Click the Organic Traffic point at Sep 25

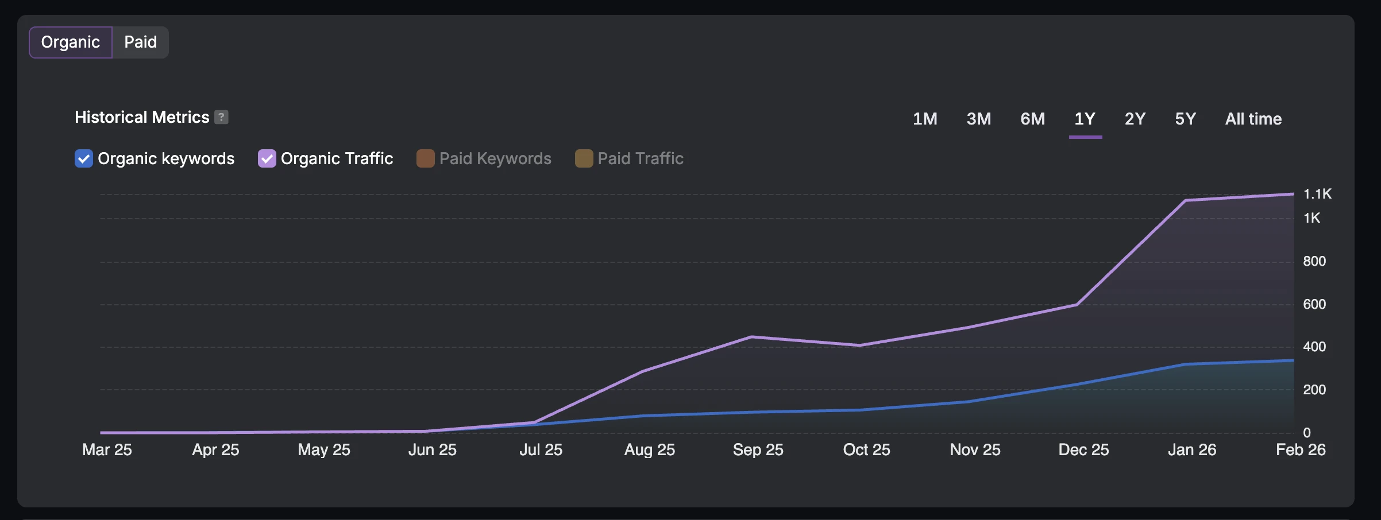click(x=751, y=337)
